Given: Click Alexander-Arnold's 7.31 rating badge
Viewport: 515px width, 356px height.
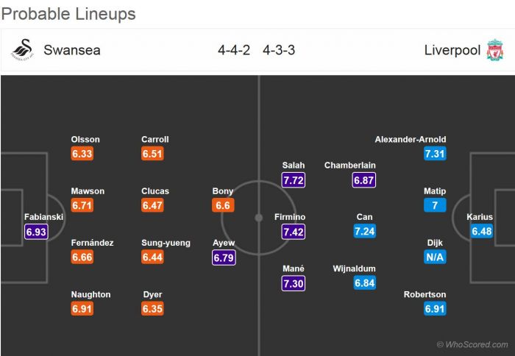Looking at the screenshot, I should pyautogui.click(x=435, y=154).
